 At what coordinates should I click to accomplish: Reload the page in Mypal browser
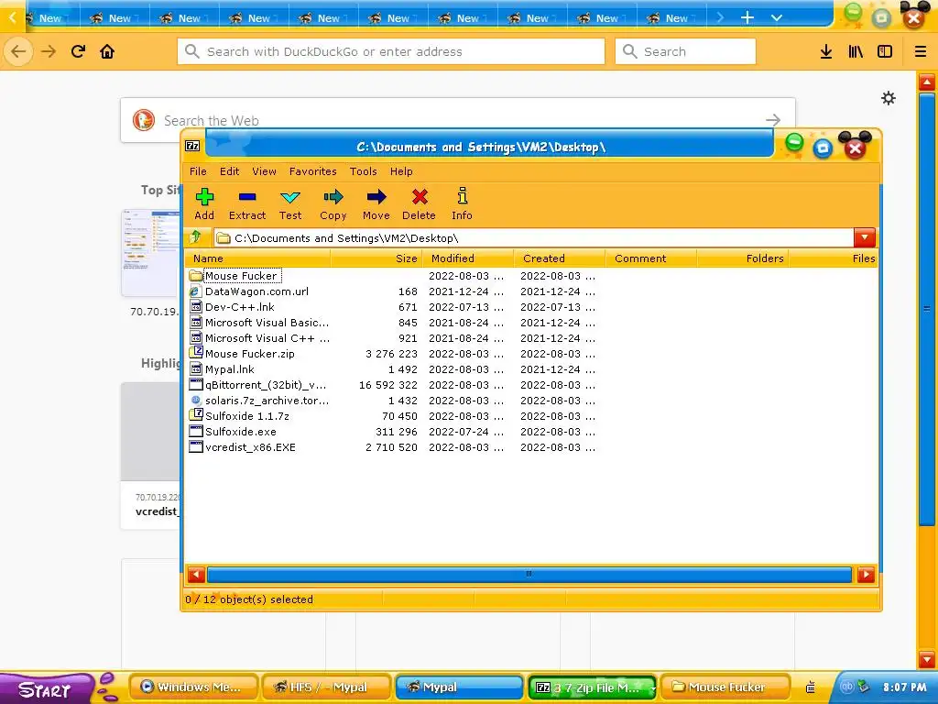tap(78, 51)
